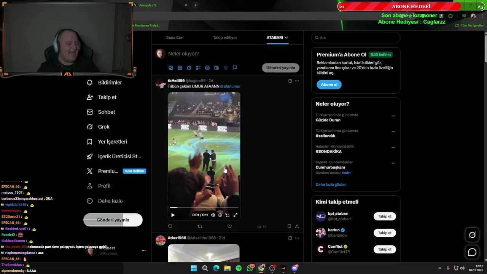The image size is (487, 274).
Task: Click the Ara search field
Action: [356, 38]
